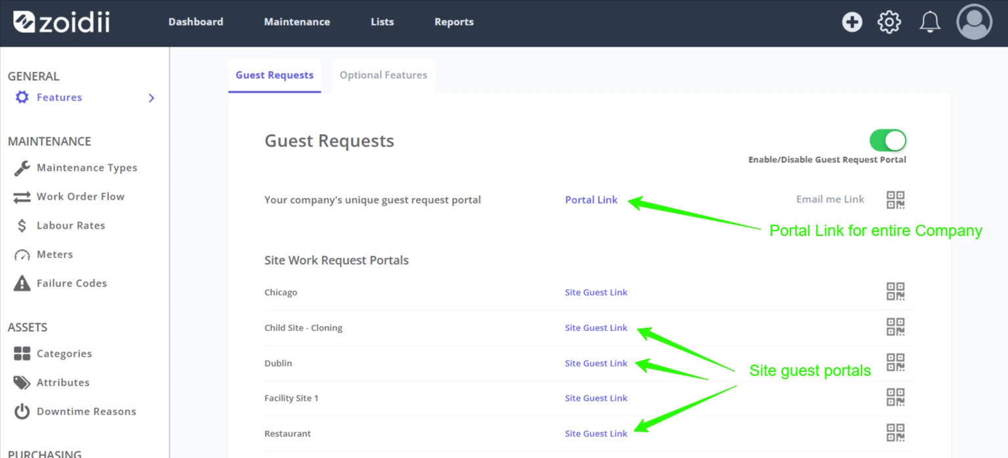Click the Downtime Reasons power icon
This screenshot has height=458, width=1008.
point(22,411)
